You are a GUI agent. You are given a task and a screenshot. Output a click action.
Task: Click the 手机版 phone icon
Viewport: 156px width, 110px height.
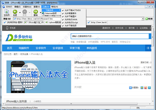[x=7, y=28]
